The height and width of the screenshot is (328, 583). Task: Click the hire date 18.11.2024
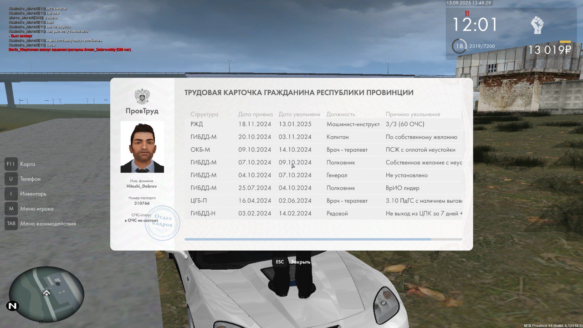(x=255, y=124)
